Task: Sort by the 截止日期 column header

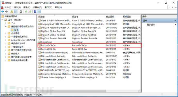Action: (x=114, y=17)
